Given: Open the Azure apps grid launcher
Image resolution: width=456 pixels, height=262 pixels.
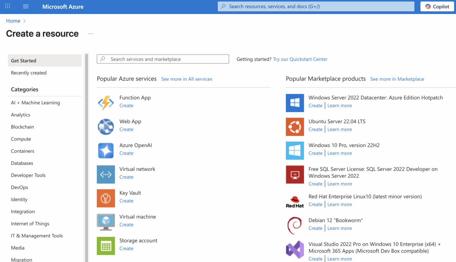Looking at the screenshot, I should click(x=8, y=6).
